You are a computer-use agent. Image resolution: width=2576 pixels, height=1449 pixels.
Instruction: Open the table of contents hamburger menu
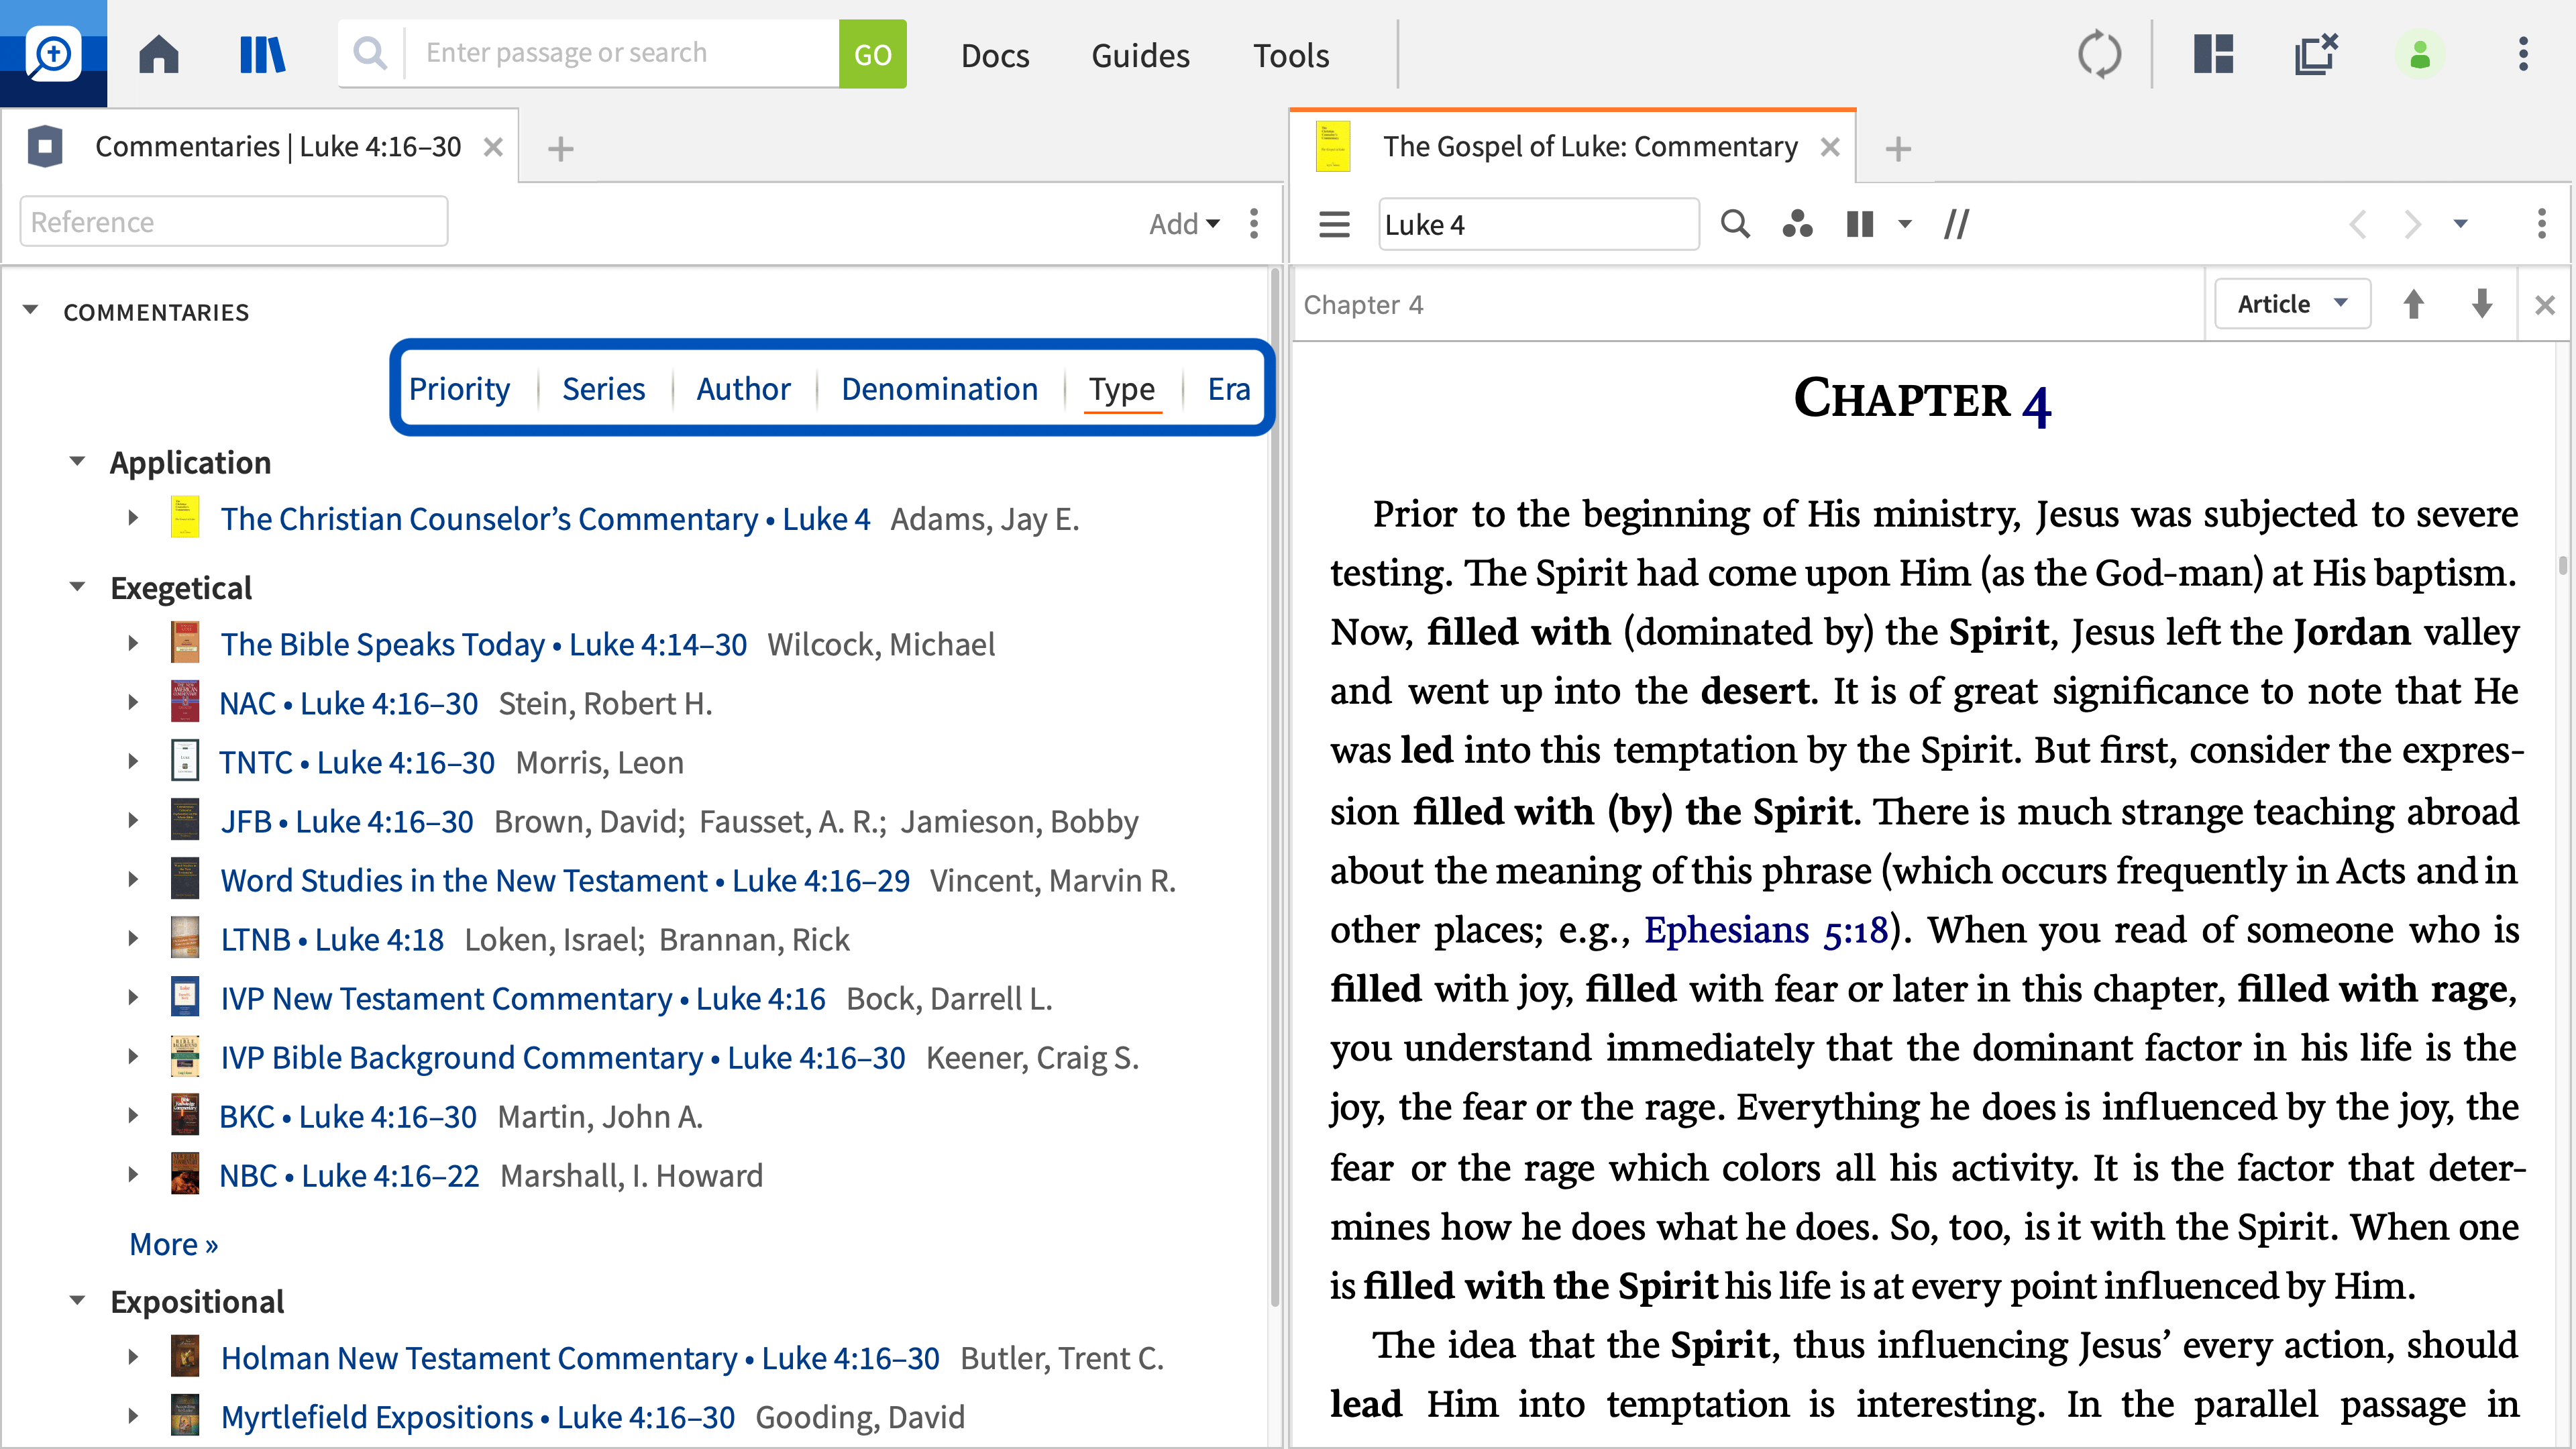pos(1334,224)
